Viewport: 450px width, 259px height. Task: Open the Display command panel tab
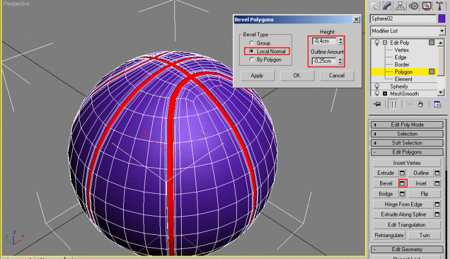click(x=426, y=6)
